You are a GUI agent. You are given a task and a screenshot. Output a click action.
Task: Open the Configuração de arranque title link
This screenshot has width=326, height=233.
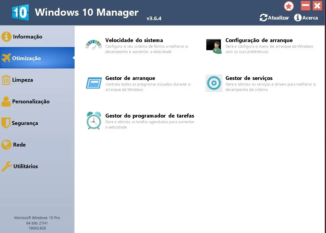pyautogui.click(x=259, y=40)
